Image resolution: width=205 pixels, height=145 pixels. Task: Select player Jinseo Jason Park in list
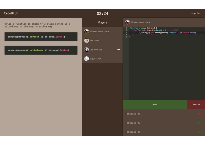[102, 31]
